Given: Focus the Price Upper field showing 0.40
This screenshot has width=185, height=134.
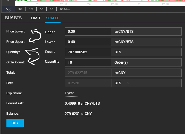Looking at the screenshot, I should 88,42.
